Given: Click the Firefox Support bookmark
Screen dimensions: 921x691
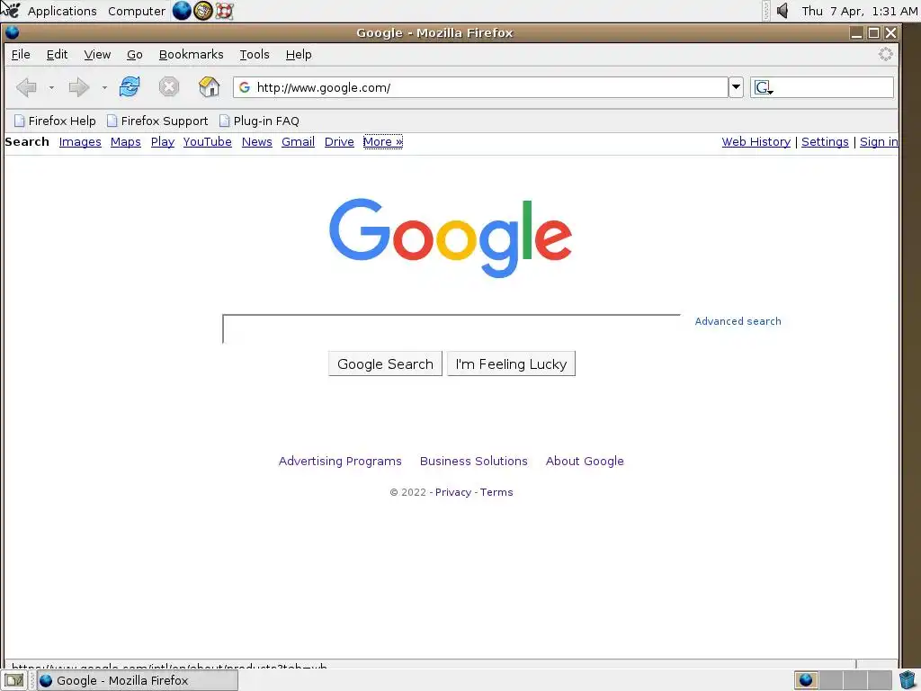Looking at the screenshot, I should [x=157, y=121].
